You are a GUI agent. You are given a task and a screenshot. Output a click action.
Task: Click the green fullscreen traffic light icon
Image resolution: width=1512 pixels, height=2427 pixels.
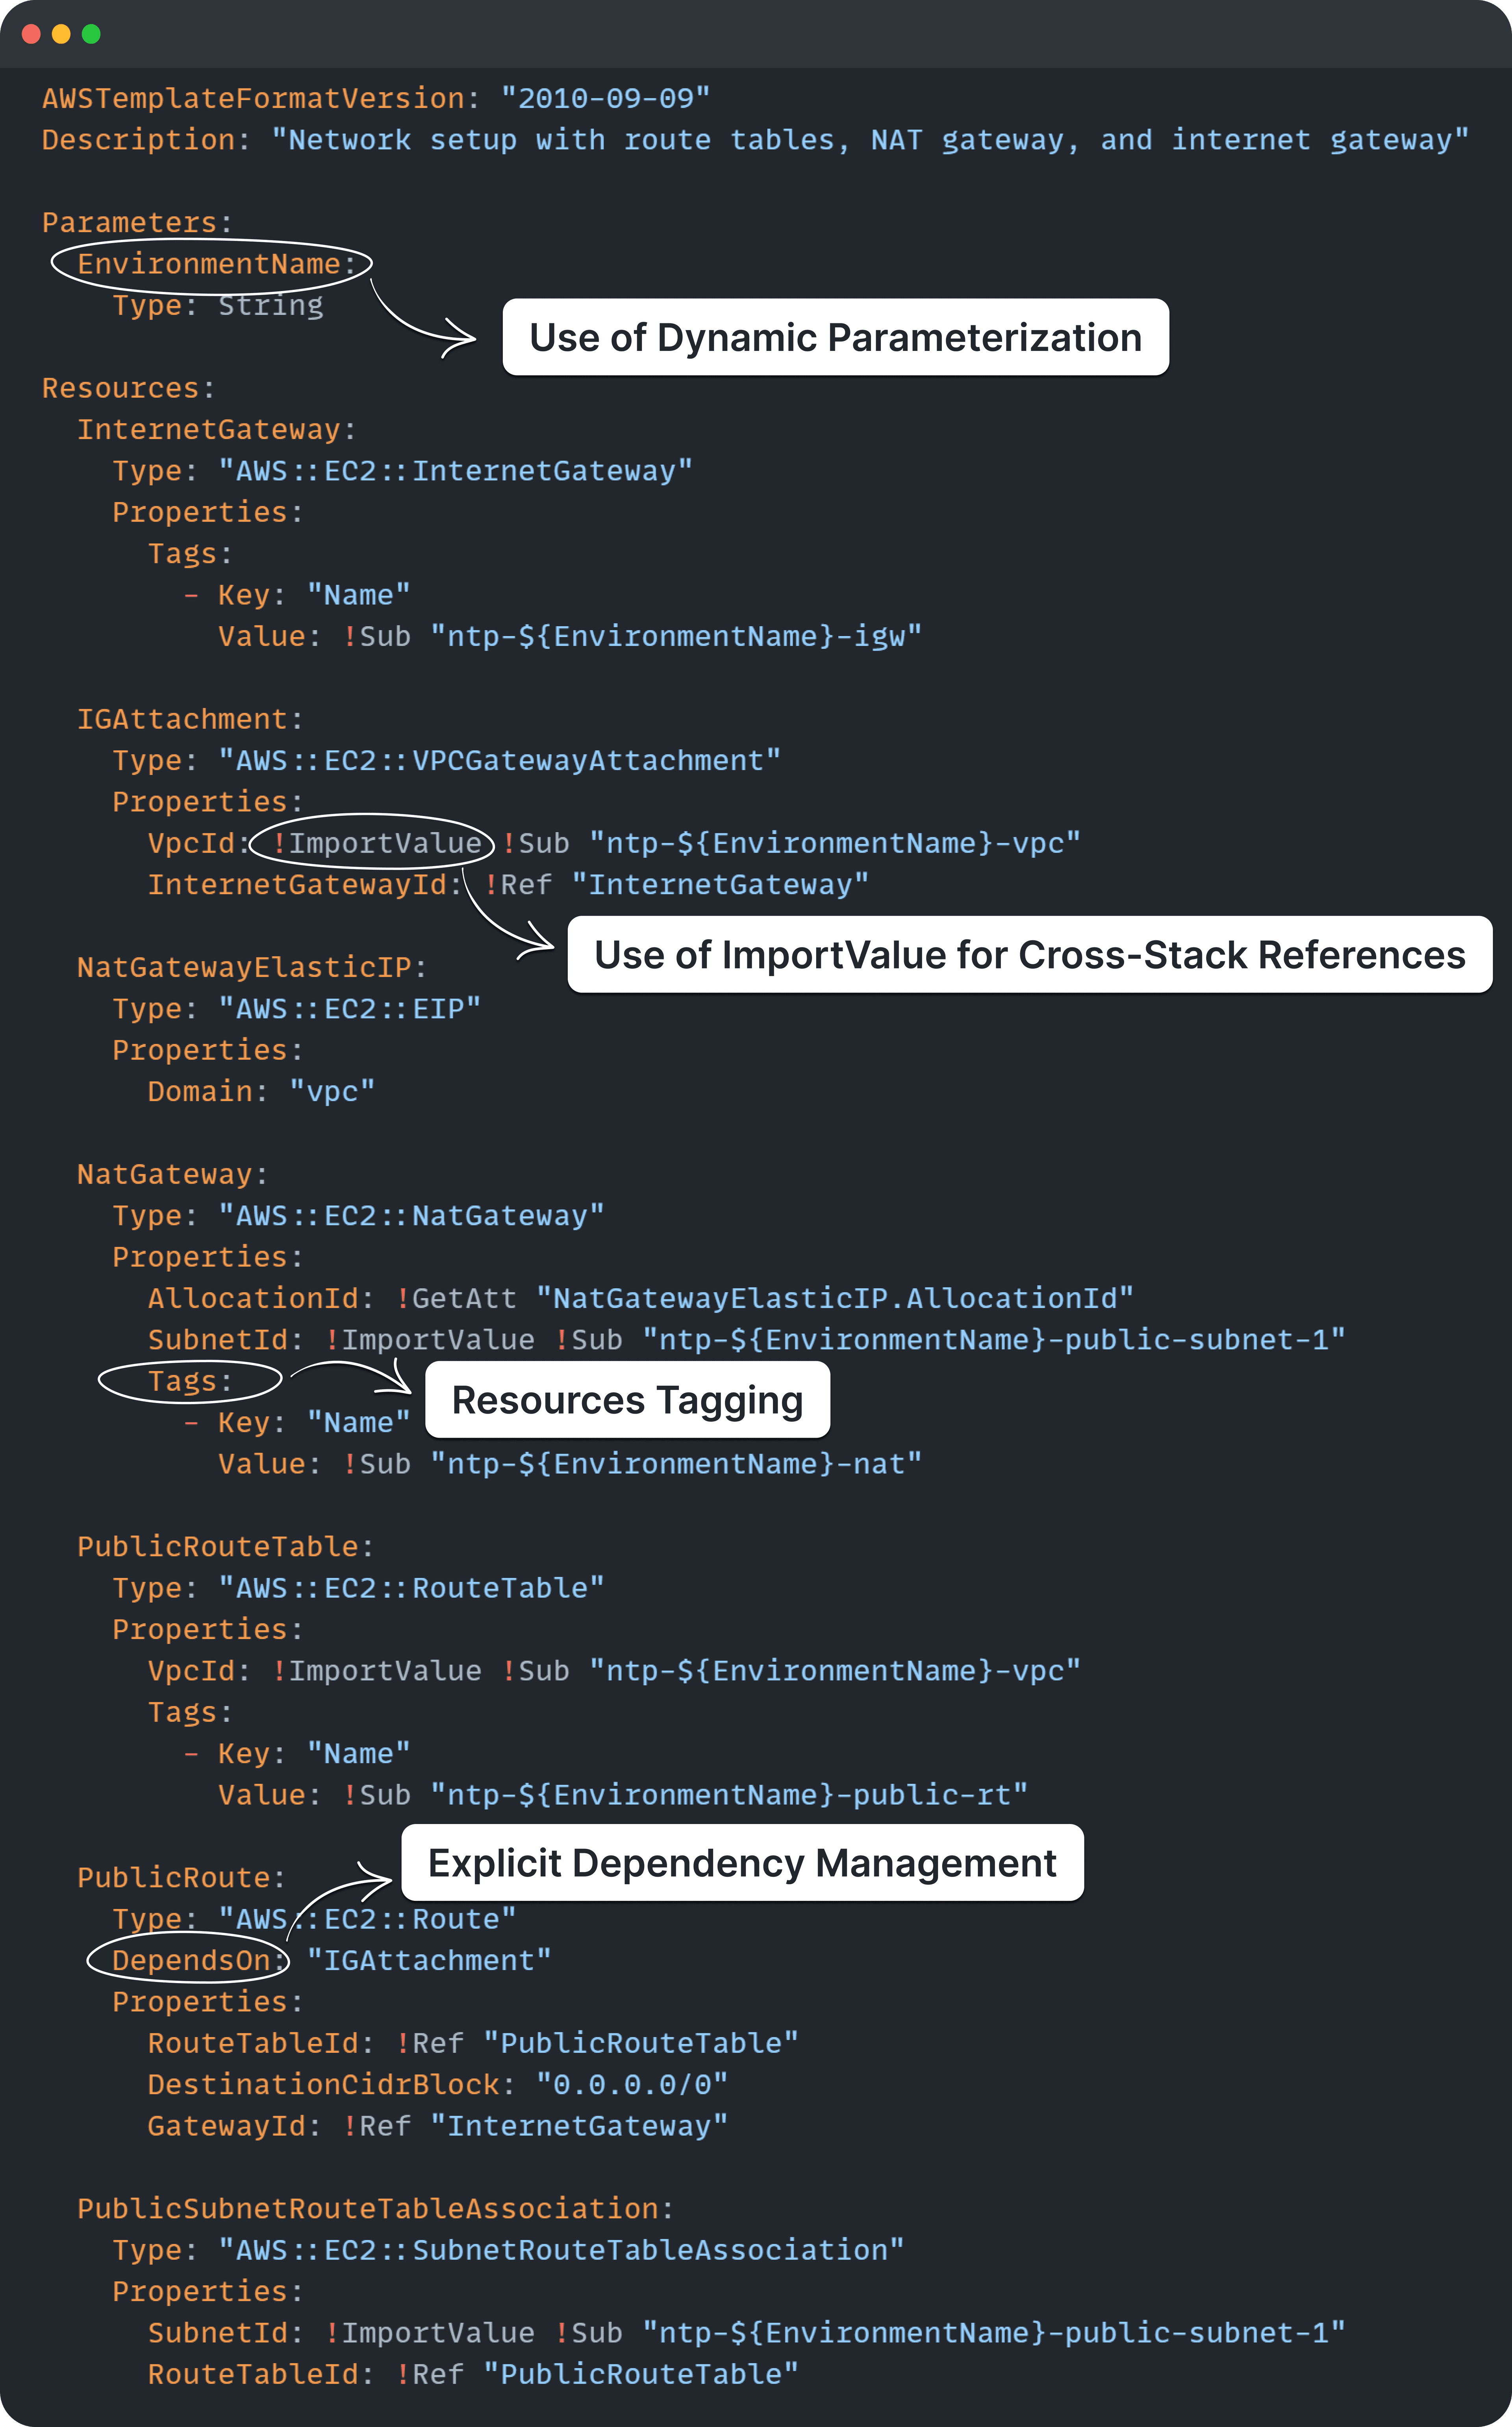90,33
